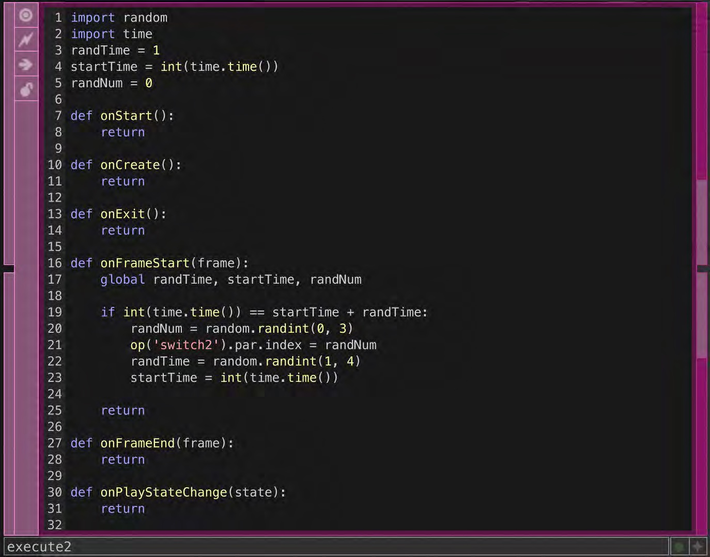The image size is (710, 557).
Task: Click the return statement on line 31
Action: (x=123, y=509)
